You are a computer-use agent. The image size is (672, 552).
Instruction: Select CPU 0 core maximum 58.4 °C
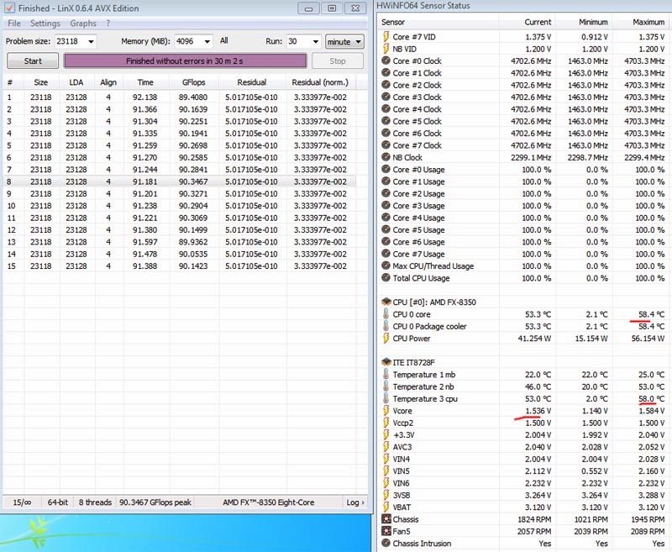pyautogui.click(x=651, y=314)
